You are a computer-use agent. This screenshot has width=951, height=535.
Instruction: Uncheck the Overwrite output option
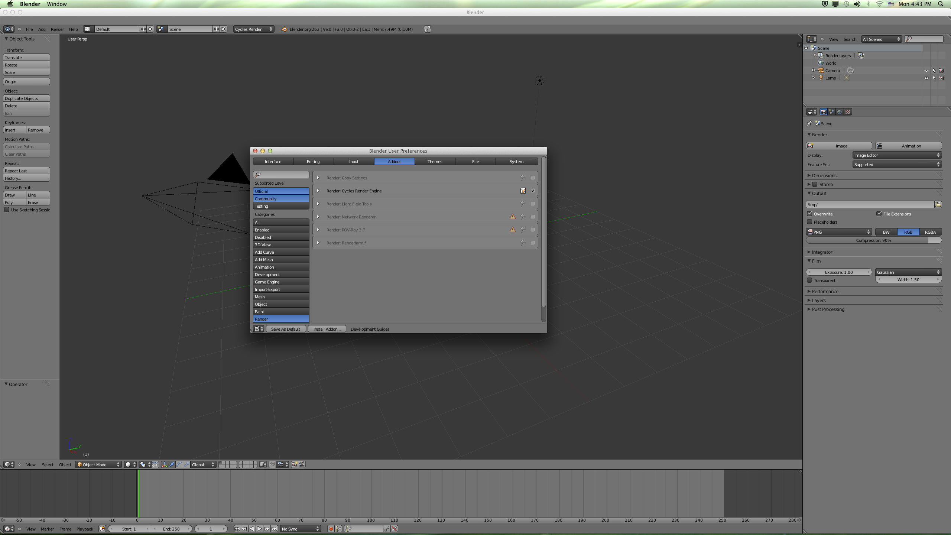tap(810, 214)
